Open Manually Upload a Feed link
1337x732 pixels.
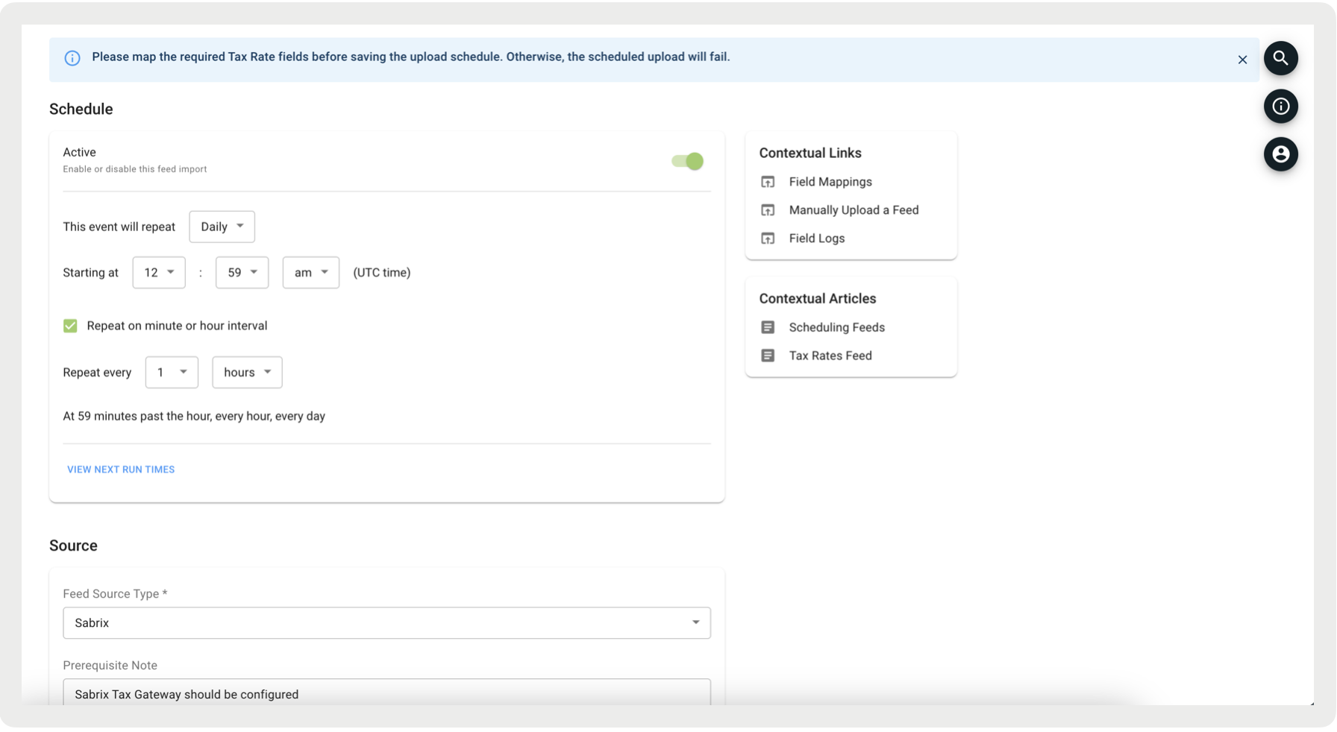point(854,210)
